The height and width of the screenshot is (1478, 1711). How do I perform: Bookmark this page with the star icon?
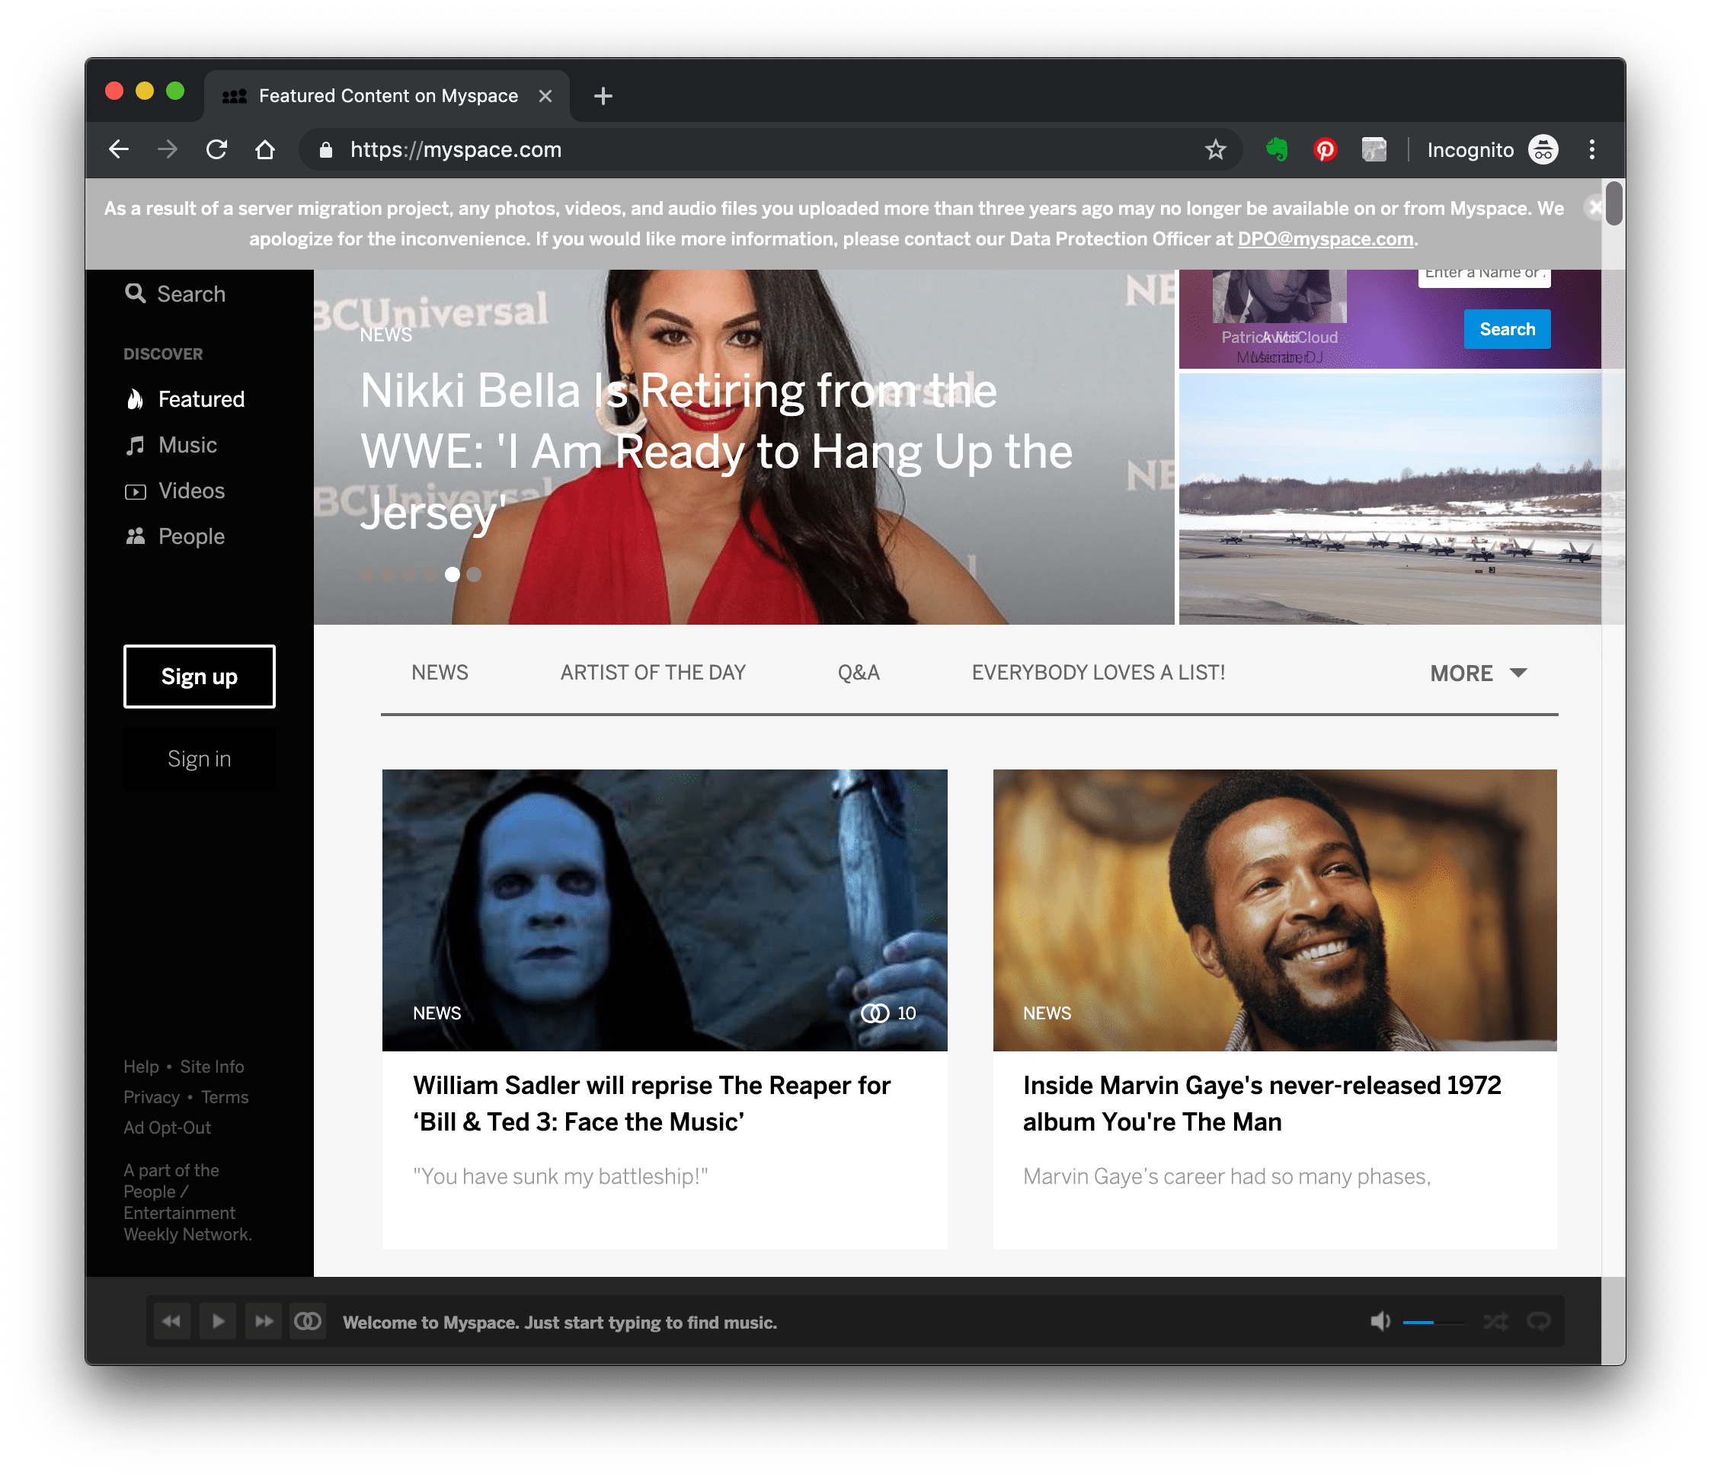click(x=1215, y=149)
